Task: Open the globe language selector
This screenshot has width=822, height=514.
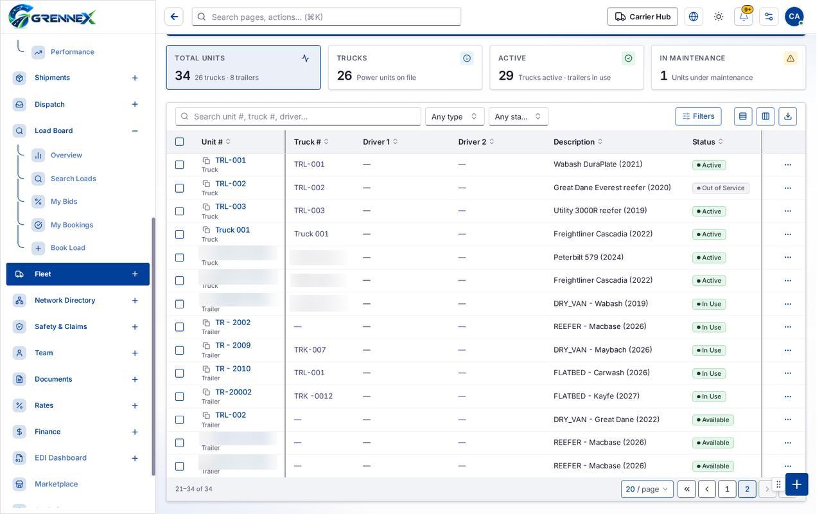Action: (x=694, y=17)
